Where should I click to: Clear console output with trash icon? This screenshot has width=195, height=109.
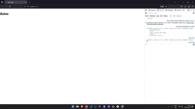pos(146,13)
